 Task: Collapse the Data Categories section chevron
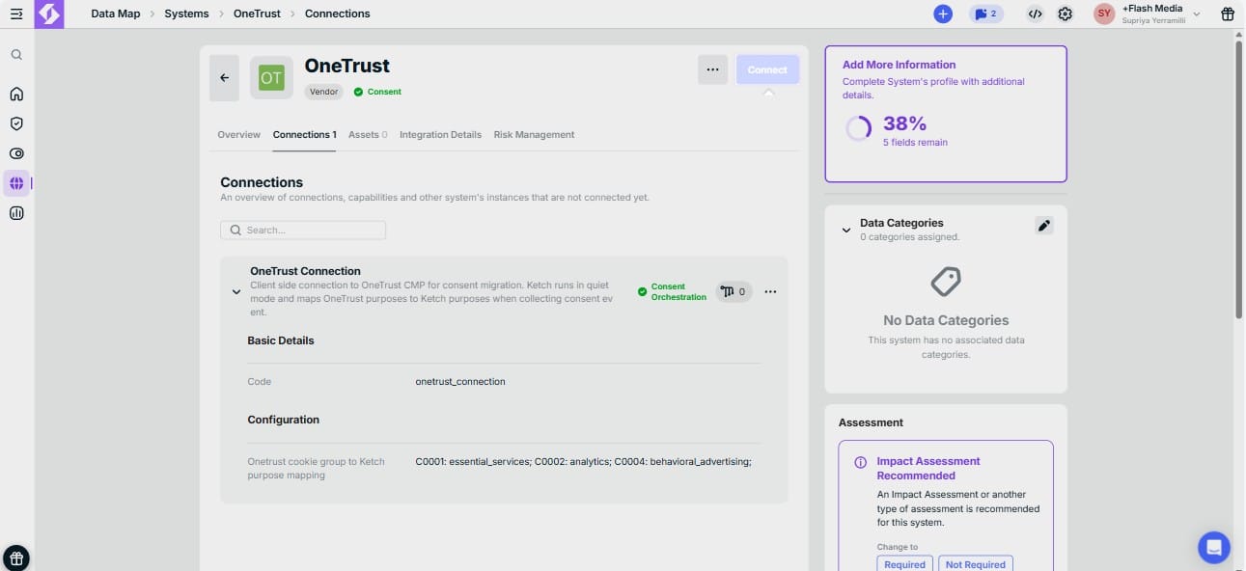[846, 231]
